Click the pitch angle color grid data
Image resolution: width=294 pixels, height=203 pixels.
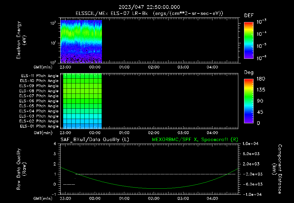tap(82, 101)
